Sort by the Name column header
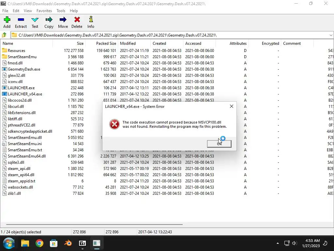The width and height of the screenshot is (334, 251). coord(26,43)
